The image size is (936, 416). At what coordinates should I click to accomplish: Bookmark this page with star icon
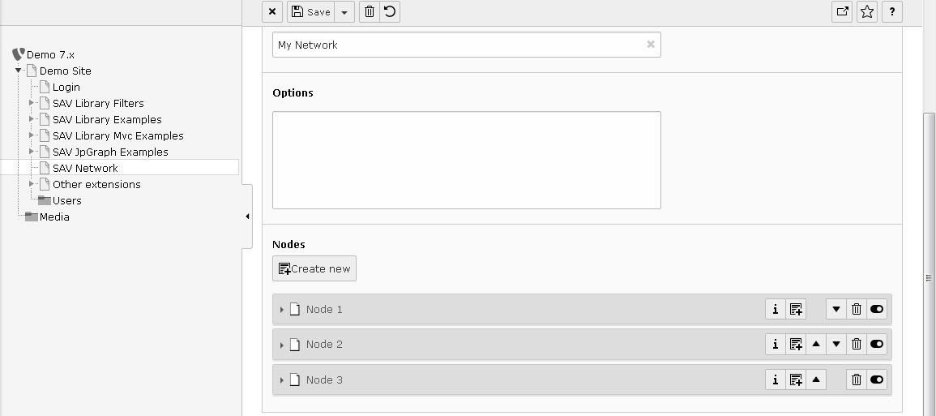tap(867, 11)
